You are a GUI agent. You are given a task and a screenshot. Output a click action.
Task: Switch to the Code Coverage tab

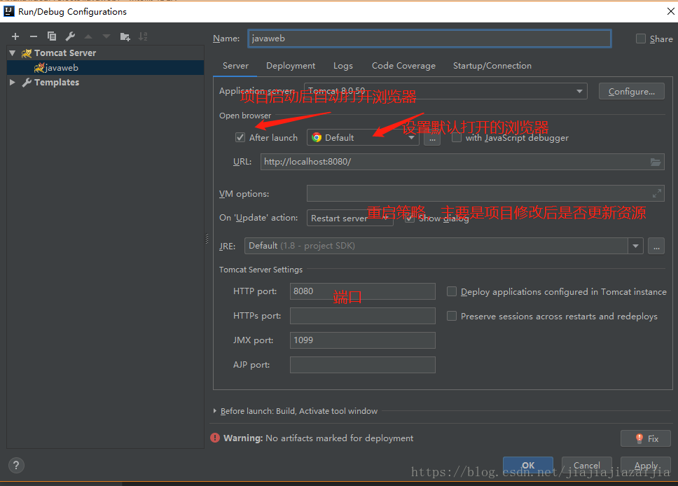pos(403,66)
